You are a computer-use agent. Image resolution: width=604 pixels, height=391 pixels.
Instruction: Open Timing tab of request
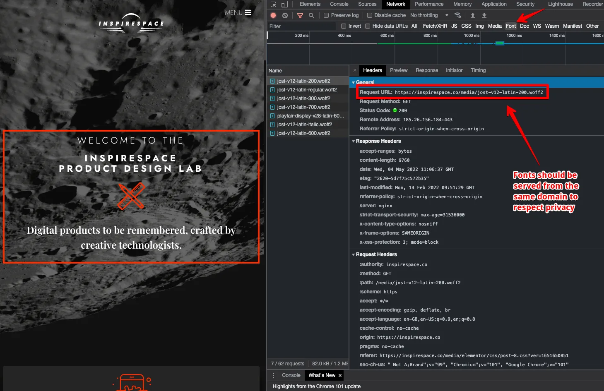click(x=478, y=70)
